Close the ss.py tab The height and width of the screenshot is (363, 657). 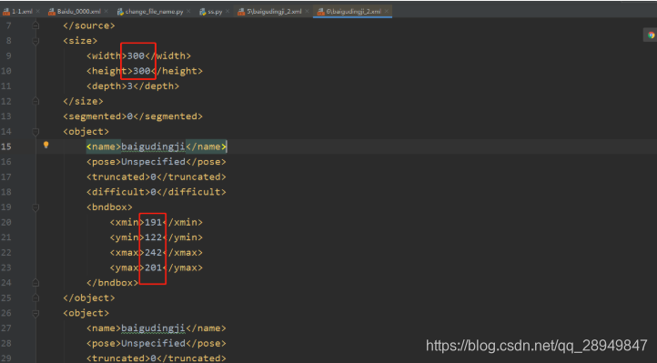tap(227, 11)
